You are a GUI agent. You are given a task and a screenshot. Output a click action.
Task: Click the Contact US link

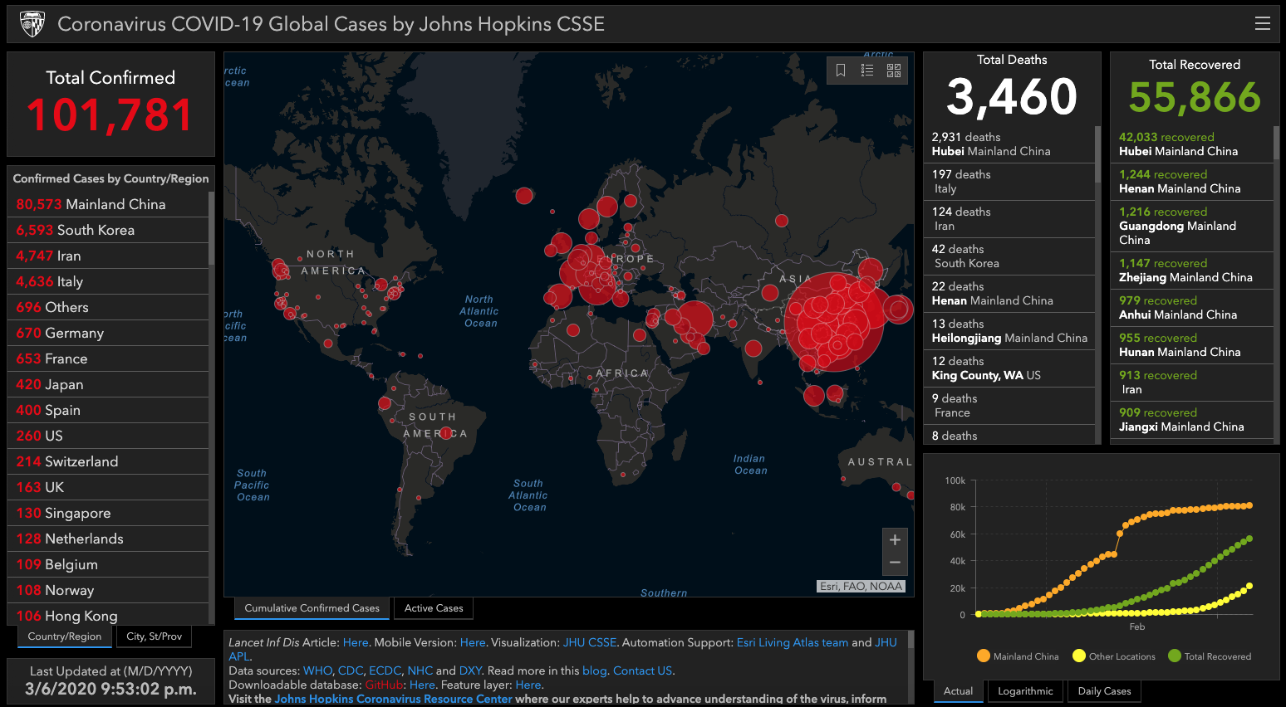point(643,670)
